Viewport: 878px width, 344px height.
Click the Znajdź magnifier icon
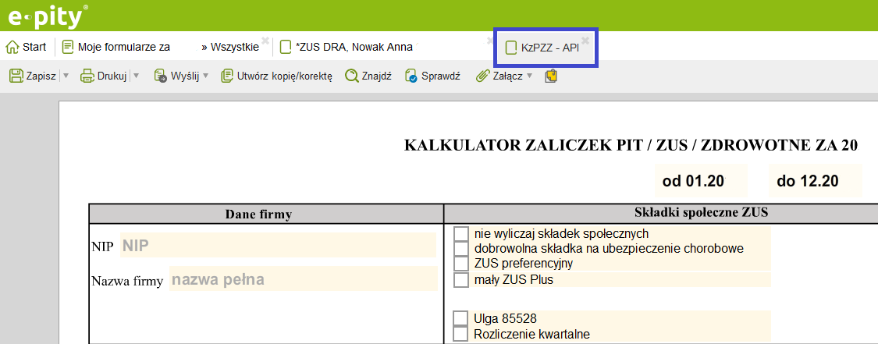(351, 76)
